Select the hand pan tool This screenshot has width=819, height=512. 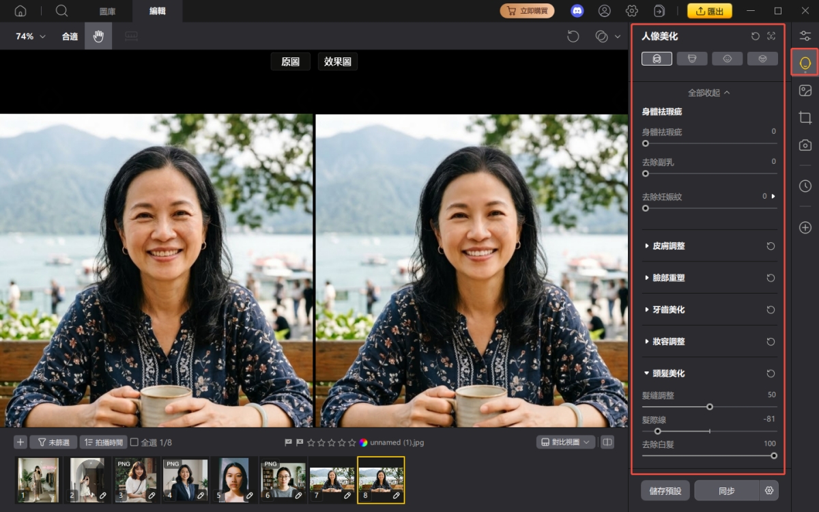point(98,36)
